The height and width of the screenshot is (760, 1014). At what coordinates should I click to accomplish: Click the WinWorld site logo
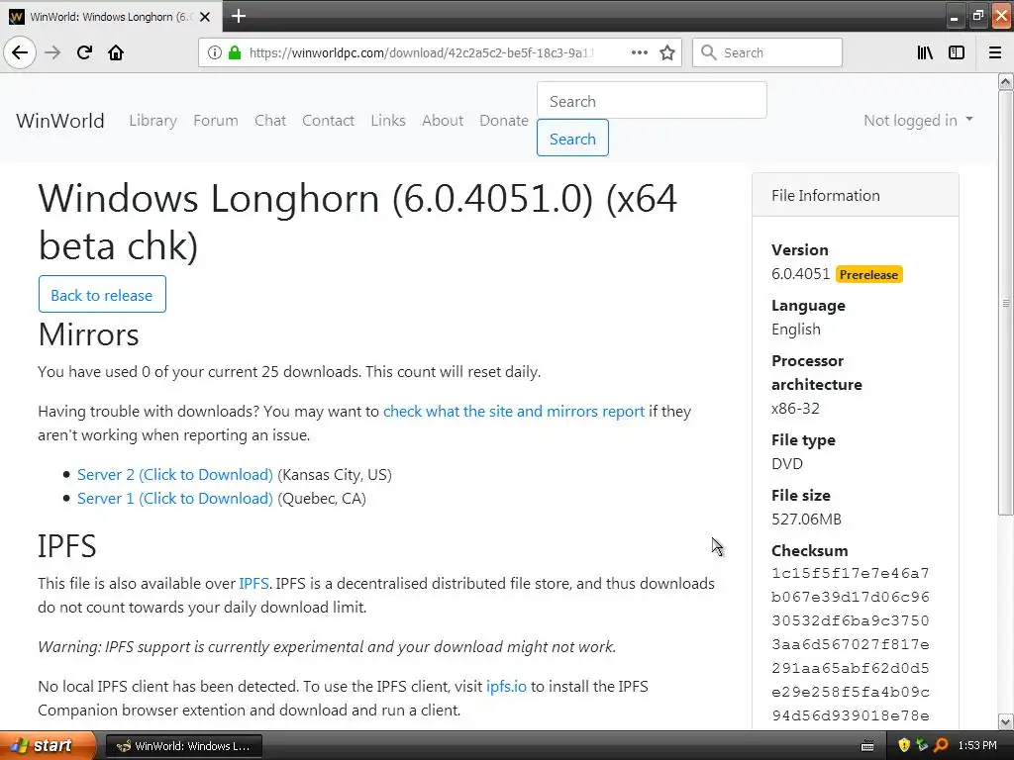60,121
